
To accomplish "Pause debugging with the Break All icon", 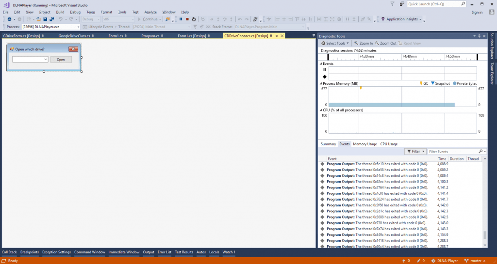I will pyautogui.click(x=181, y=19).
